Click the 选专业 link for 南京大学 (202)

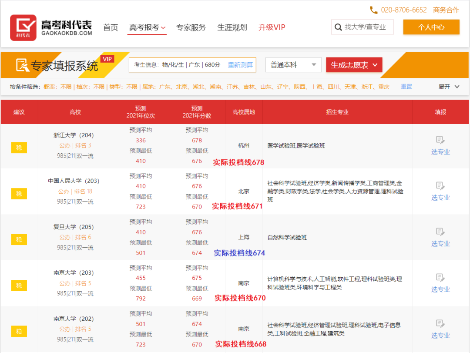click(x=440, y=335)
